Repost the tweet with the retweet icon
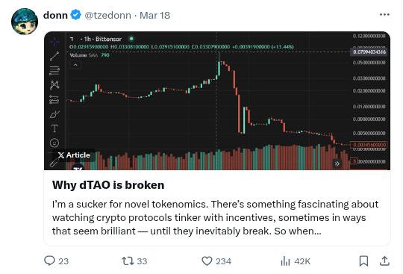Screen dimensions: 403x274 [128, 261]
